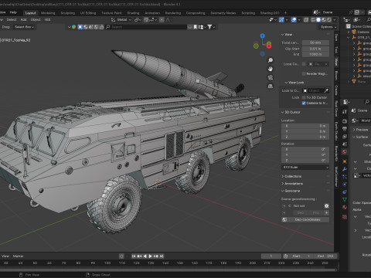371x278 pixels.
Task: Expand the Annotations panel
Action: point(292,184)
